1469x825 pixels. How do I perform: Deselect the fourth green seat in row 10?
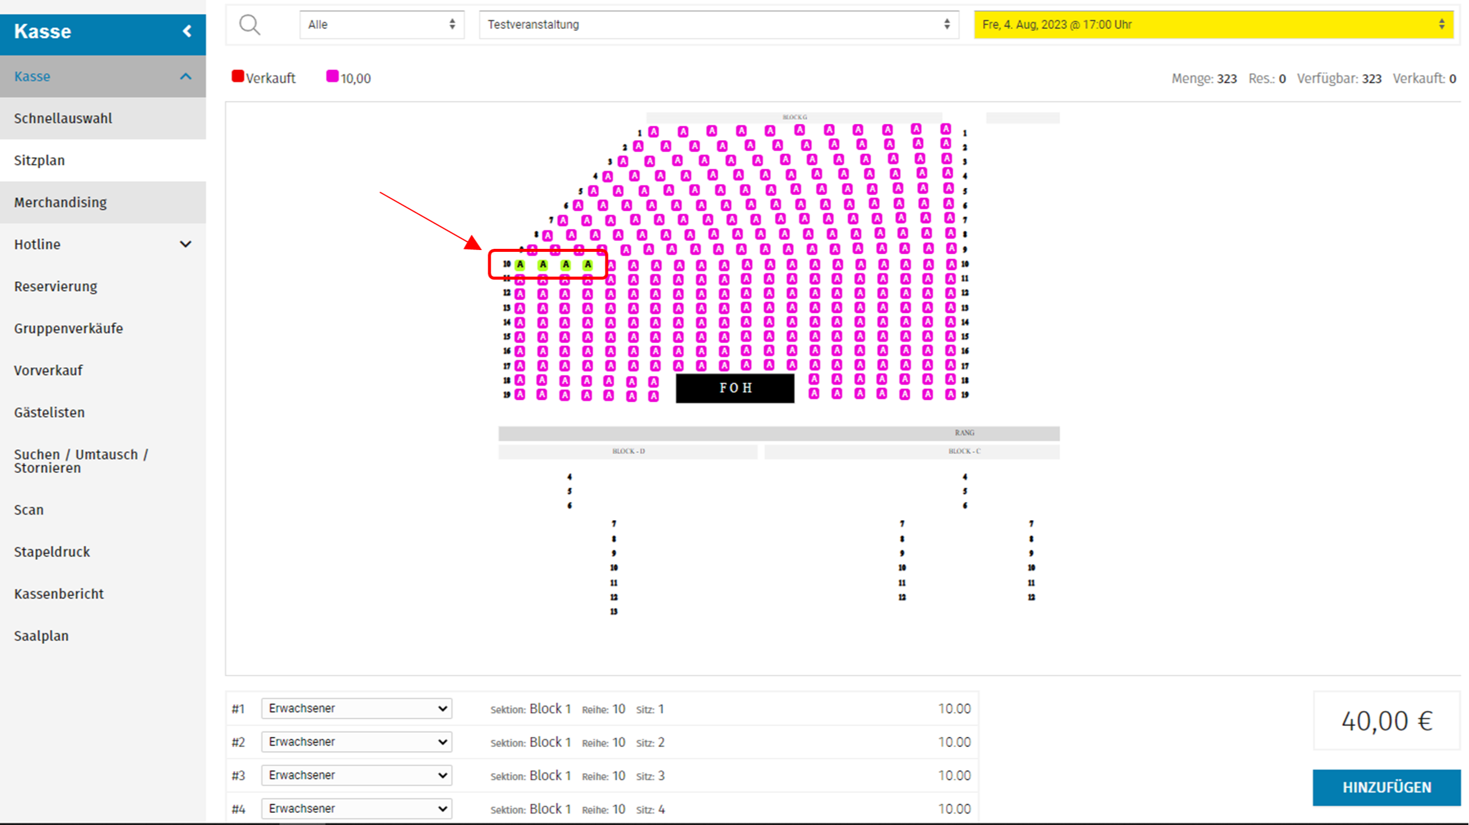[587, 265]
